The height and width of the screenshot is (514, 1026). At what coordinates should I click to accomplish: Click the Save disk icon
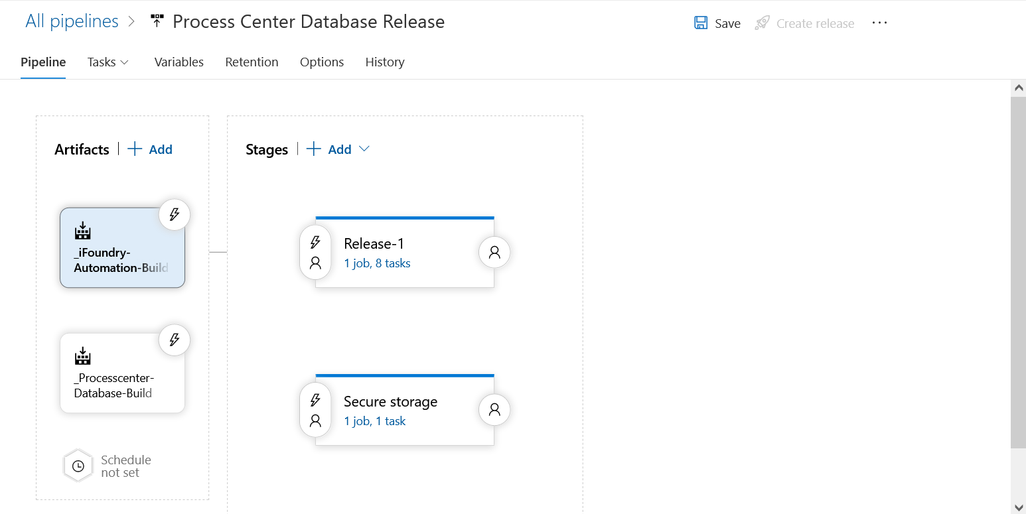tap(701, 23)
